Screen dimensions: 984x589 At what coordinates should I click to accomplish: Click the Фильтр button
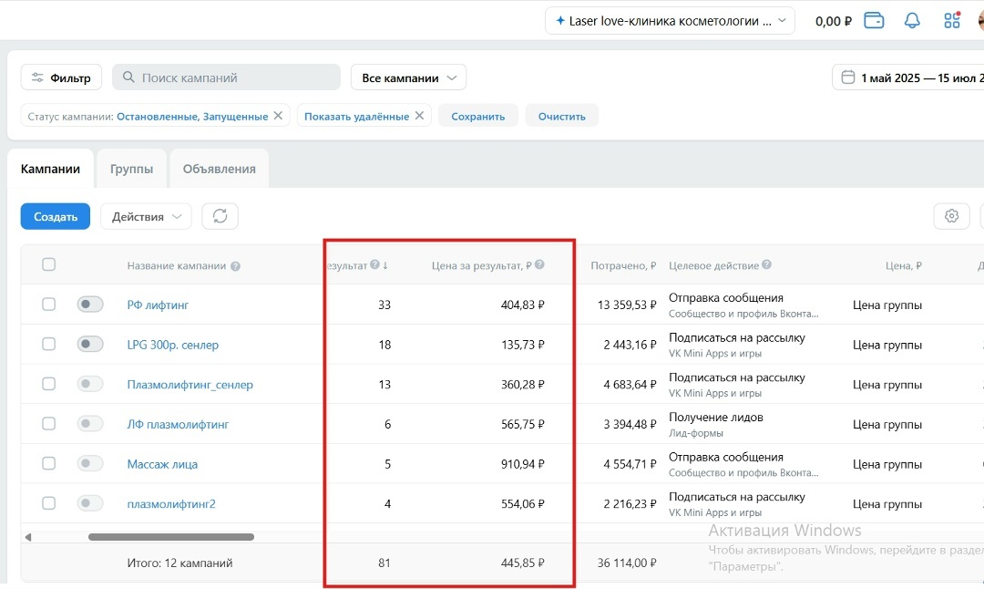click(x=61, y=77)
